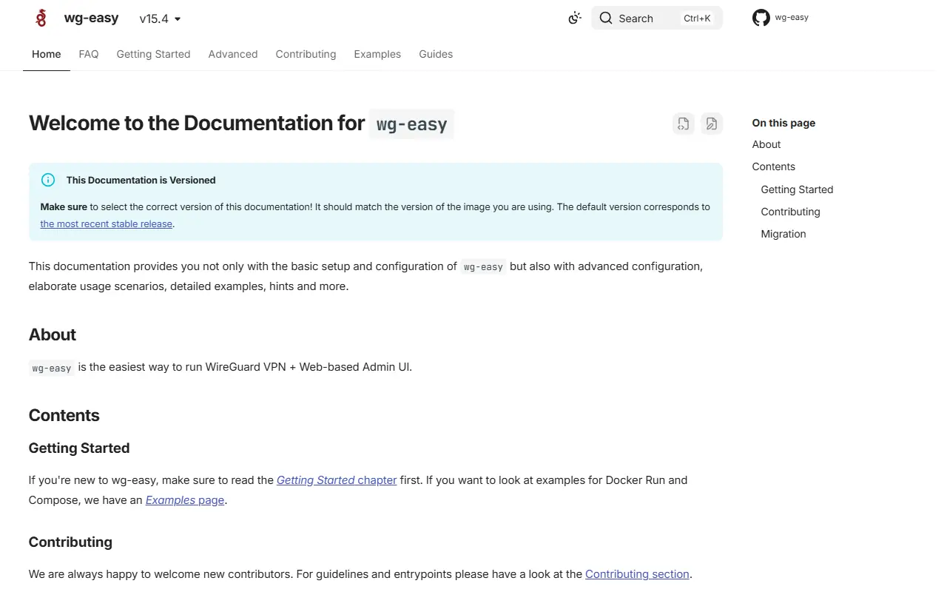Viewport: 947px width, 592px height.
Task: Click the 'This Documentation is Versioned' title
Action: pos(141,180)
